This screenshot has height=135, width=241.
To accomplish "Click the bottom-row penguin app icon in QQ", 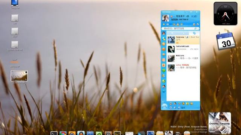I will (x=175, y=103).
